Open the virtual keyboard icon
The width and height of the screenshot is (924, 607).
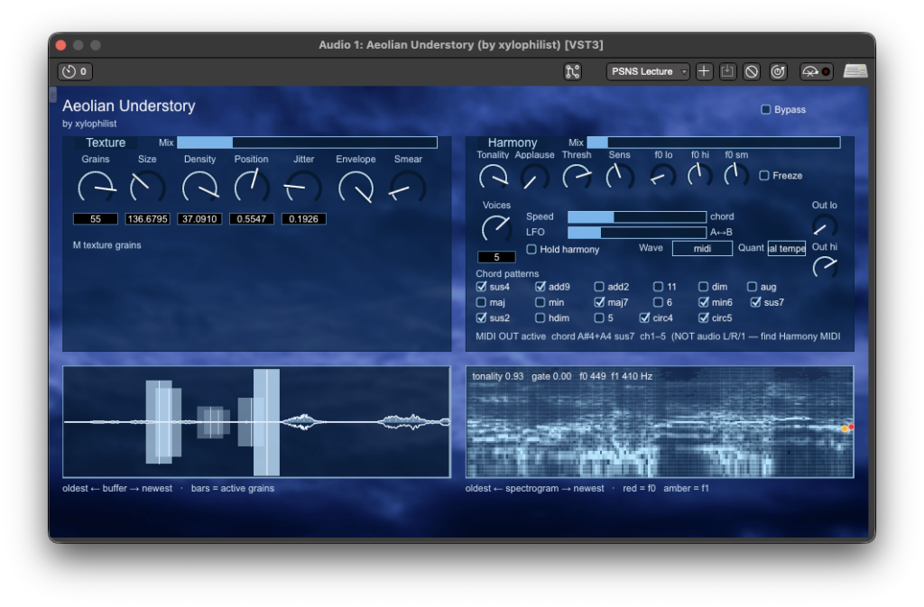(x=855, y=71)
